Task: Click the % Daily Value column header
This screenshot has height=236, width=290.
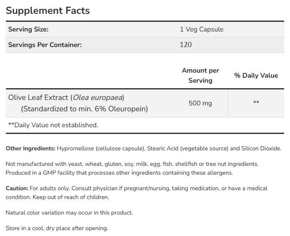Action: click(x=256, y=76)
